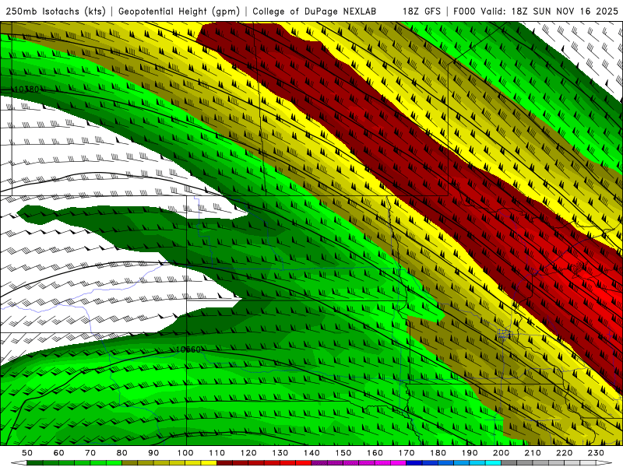Click the 120 value on the legend
This screenshot has width=623, height=467.
248,453
